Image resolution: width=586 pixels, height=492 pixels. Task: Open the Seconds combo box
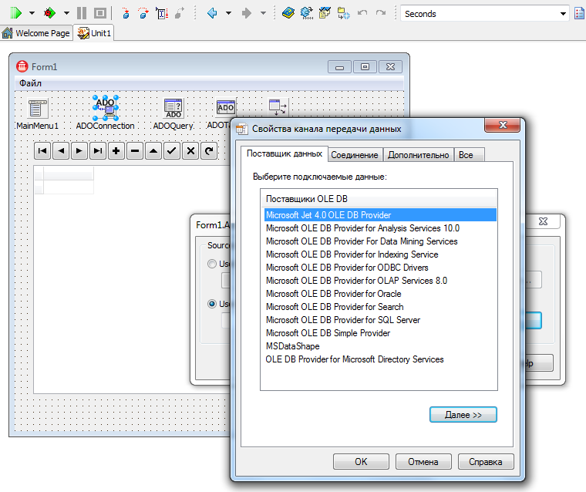coord(485,13)
